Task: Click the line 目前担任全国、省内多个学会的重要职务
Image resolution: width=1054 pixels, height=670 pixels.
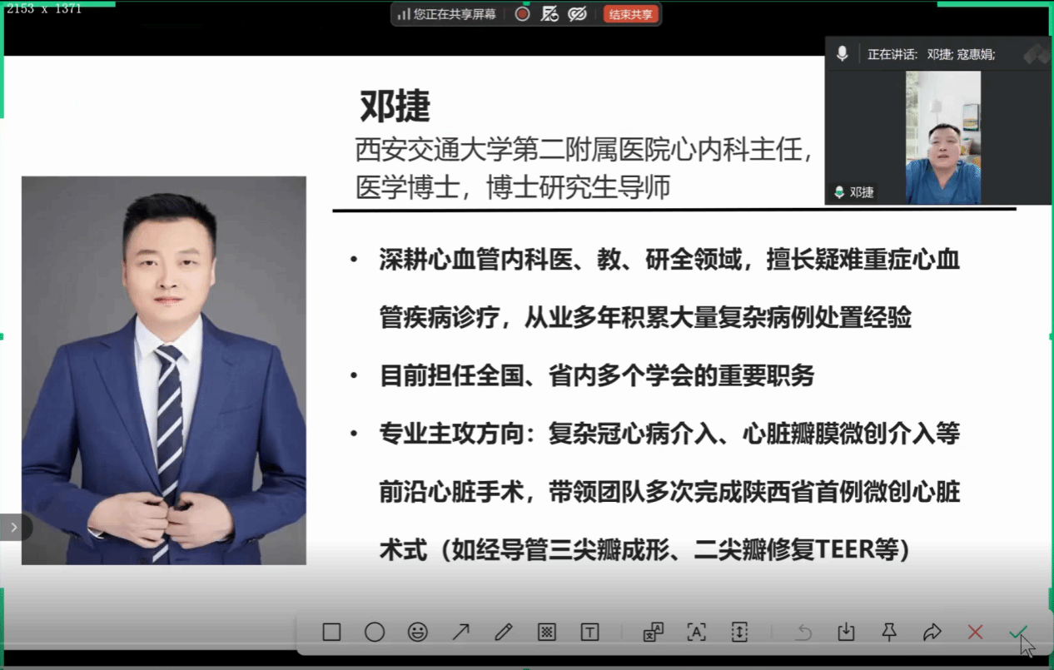Action: [x=597, y=376]
